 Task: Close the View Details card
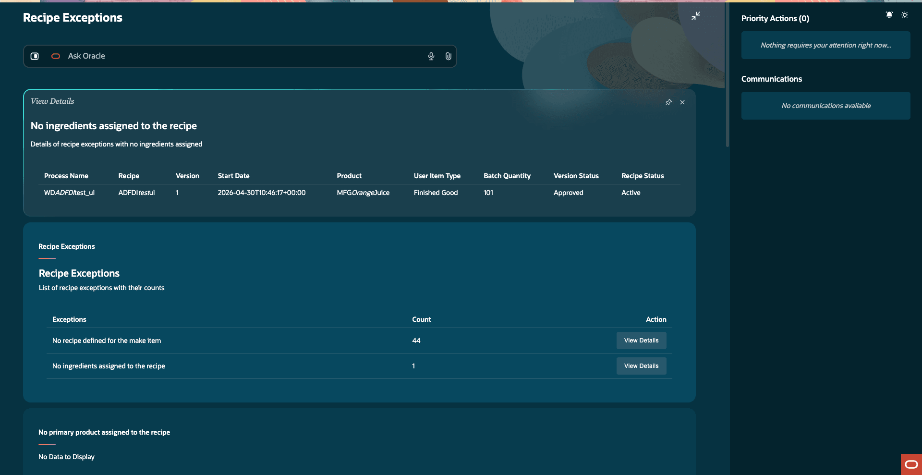pos(682,102)
